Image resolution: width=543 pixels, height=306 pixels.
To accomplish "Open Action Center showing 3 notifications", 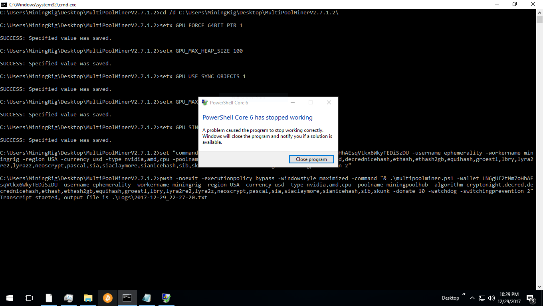I will [531, 298].
